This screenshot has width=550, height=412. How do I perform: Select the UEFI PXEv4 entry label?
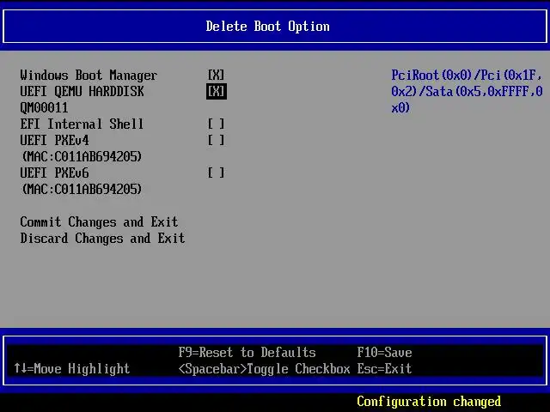(x=54, y=141)
